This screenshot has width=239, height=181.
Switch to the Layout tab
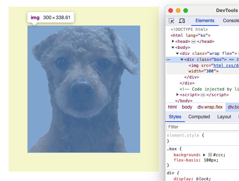pos(224,117)
